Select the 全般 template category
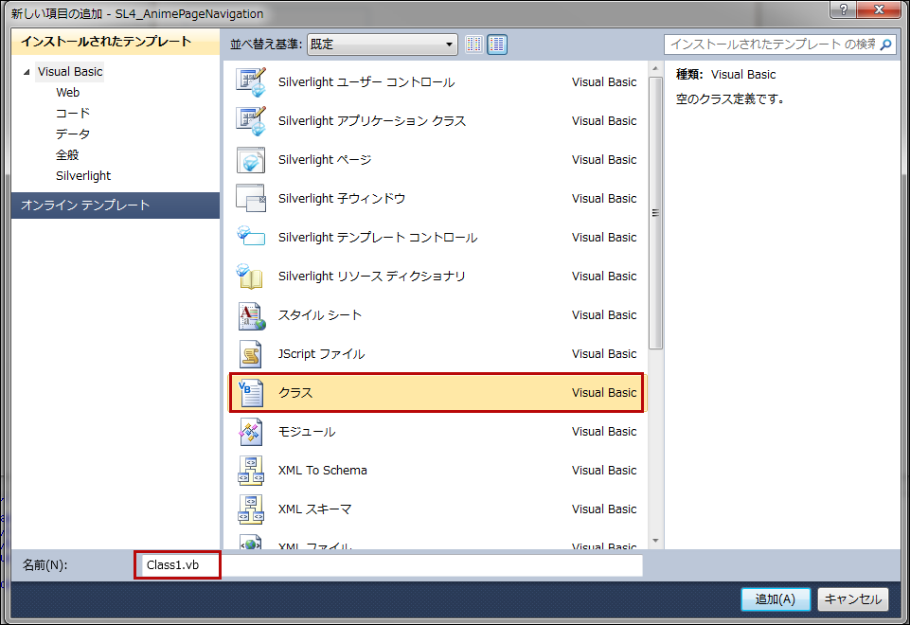910x625 pixels. coord(67,155)
